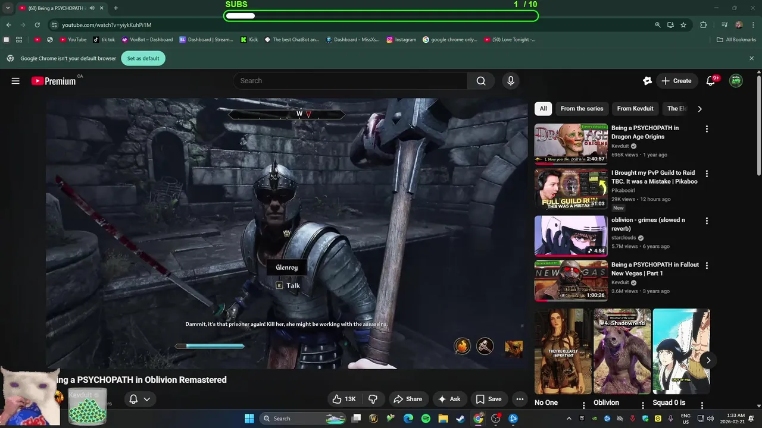Open the Kick bookmark
Viewport: 762px width, 428px height.
[249, 40]
